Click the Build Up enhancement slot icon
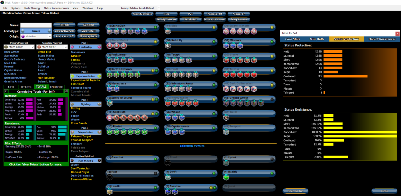 (x=168, y=46)
